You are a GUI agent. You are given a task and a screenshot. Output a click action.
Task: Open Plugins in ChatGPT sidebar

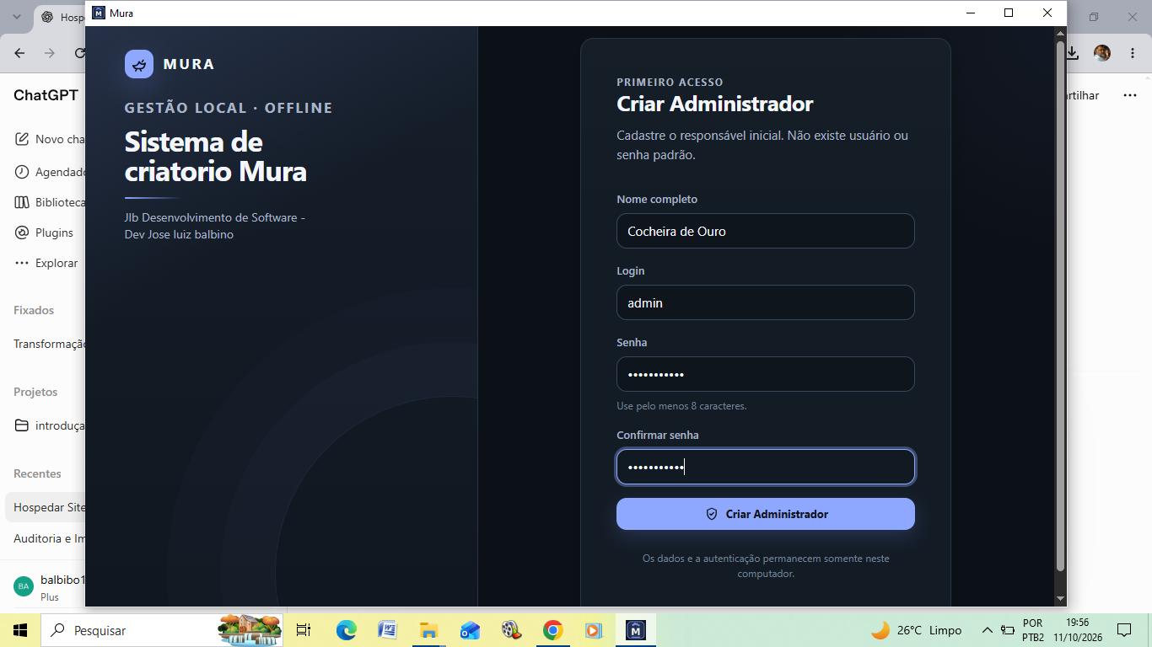[44, 233]
